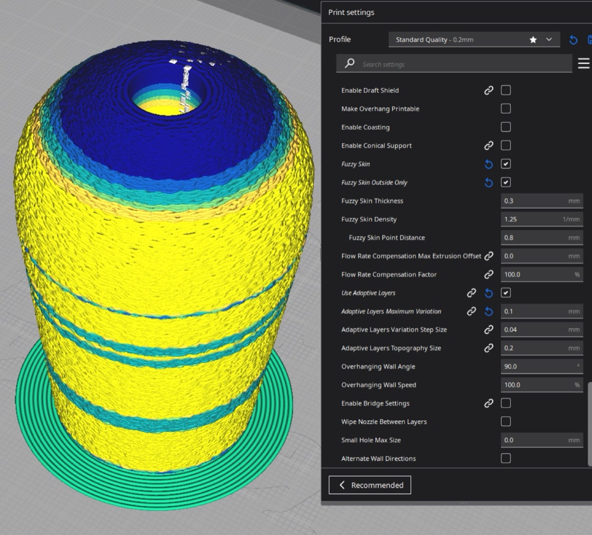Click the Fuzzy Skin Thickness value field

(x=542, y=201)
